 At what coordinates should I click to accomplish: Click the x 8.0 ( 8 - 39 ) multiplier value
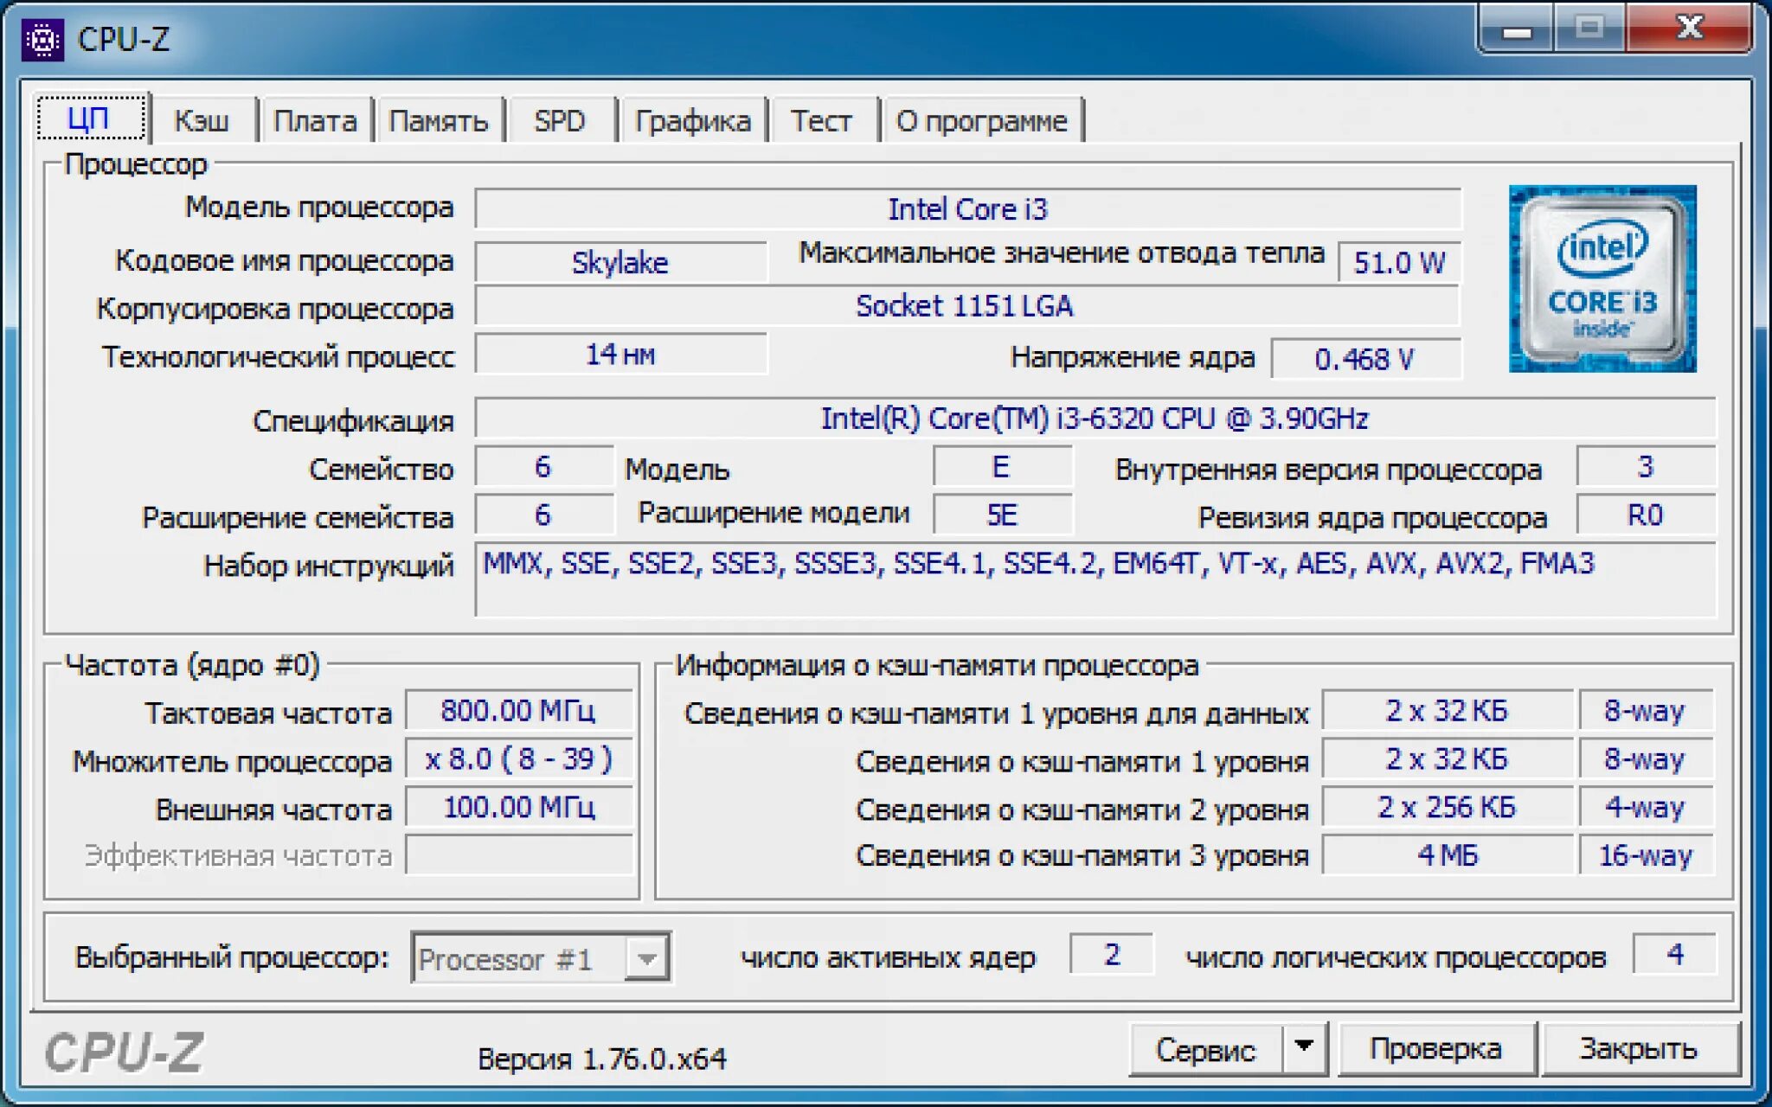[518, 759]
